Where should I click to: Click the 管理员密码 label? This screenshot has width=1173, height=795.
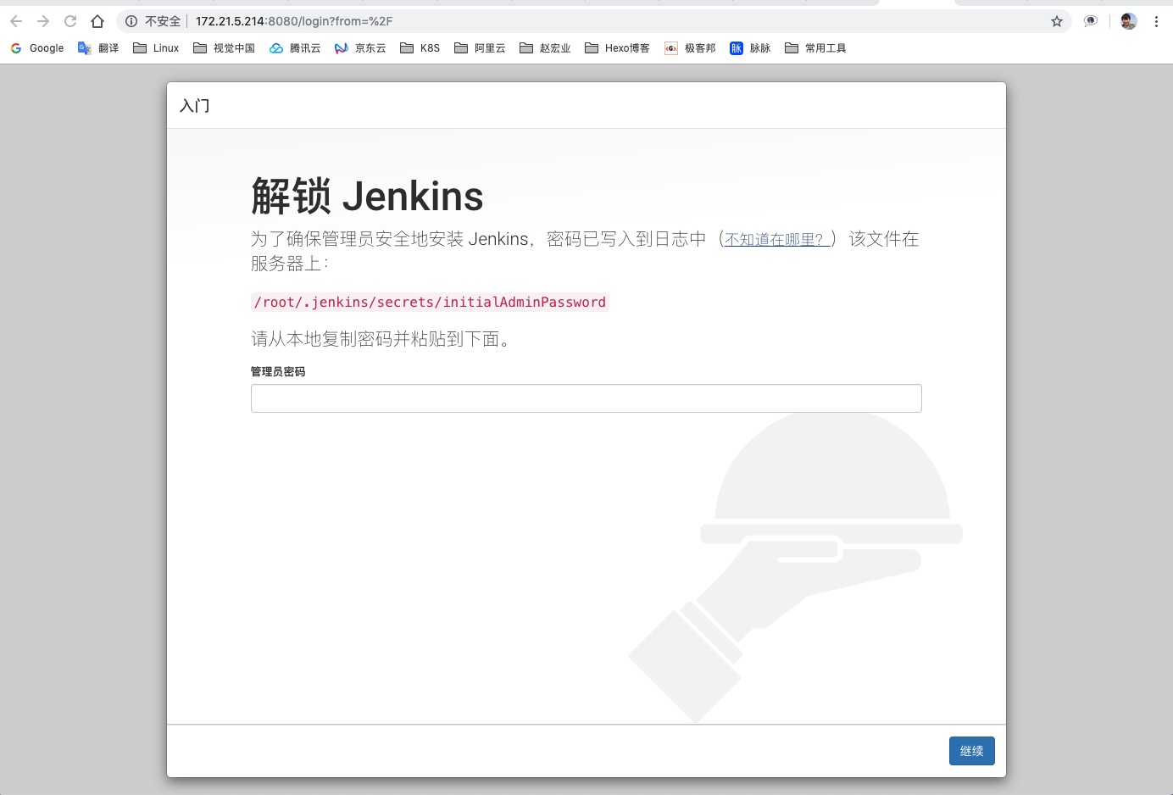(278, 372)
